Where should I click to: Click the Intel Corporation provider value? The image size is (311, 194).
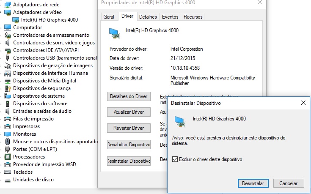click(x=187, y=49)
